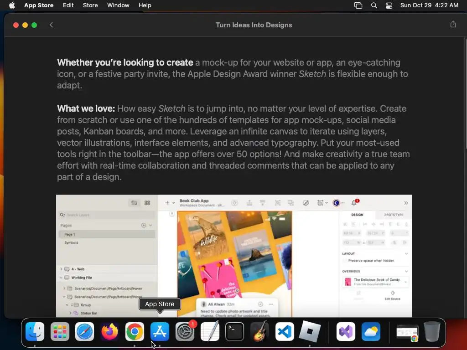The height and width of the screenshot is (350, 467).
Task: Click the Sketch app screenshot image
Action: 234,256
